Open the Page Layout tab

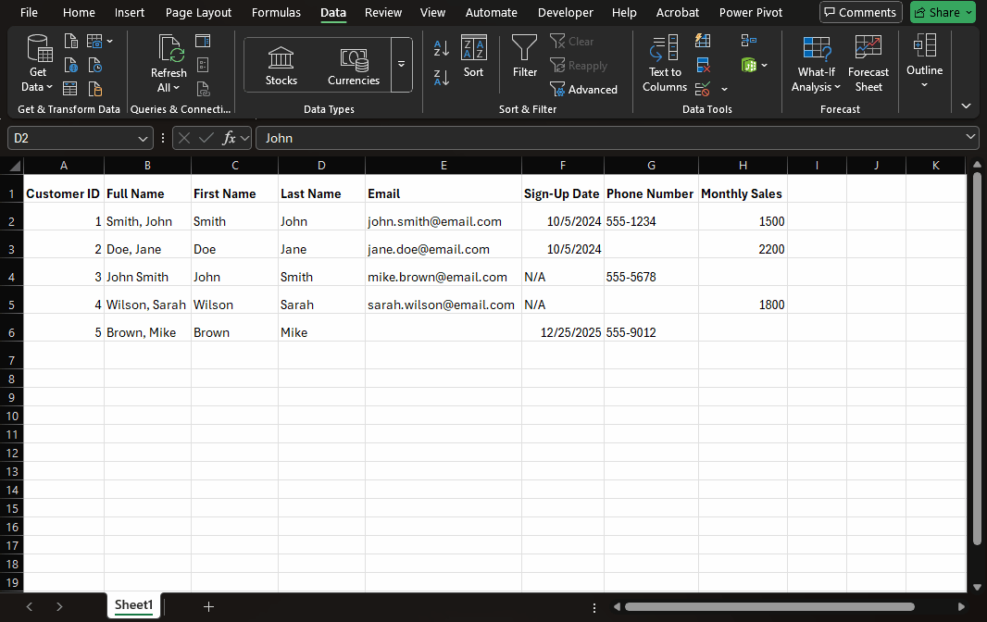198,13
